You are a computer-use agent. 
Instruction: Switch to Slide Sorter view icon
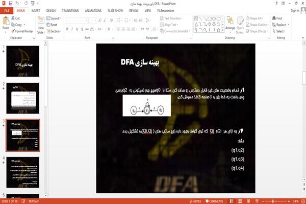[x=240, y=201]
